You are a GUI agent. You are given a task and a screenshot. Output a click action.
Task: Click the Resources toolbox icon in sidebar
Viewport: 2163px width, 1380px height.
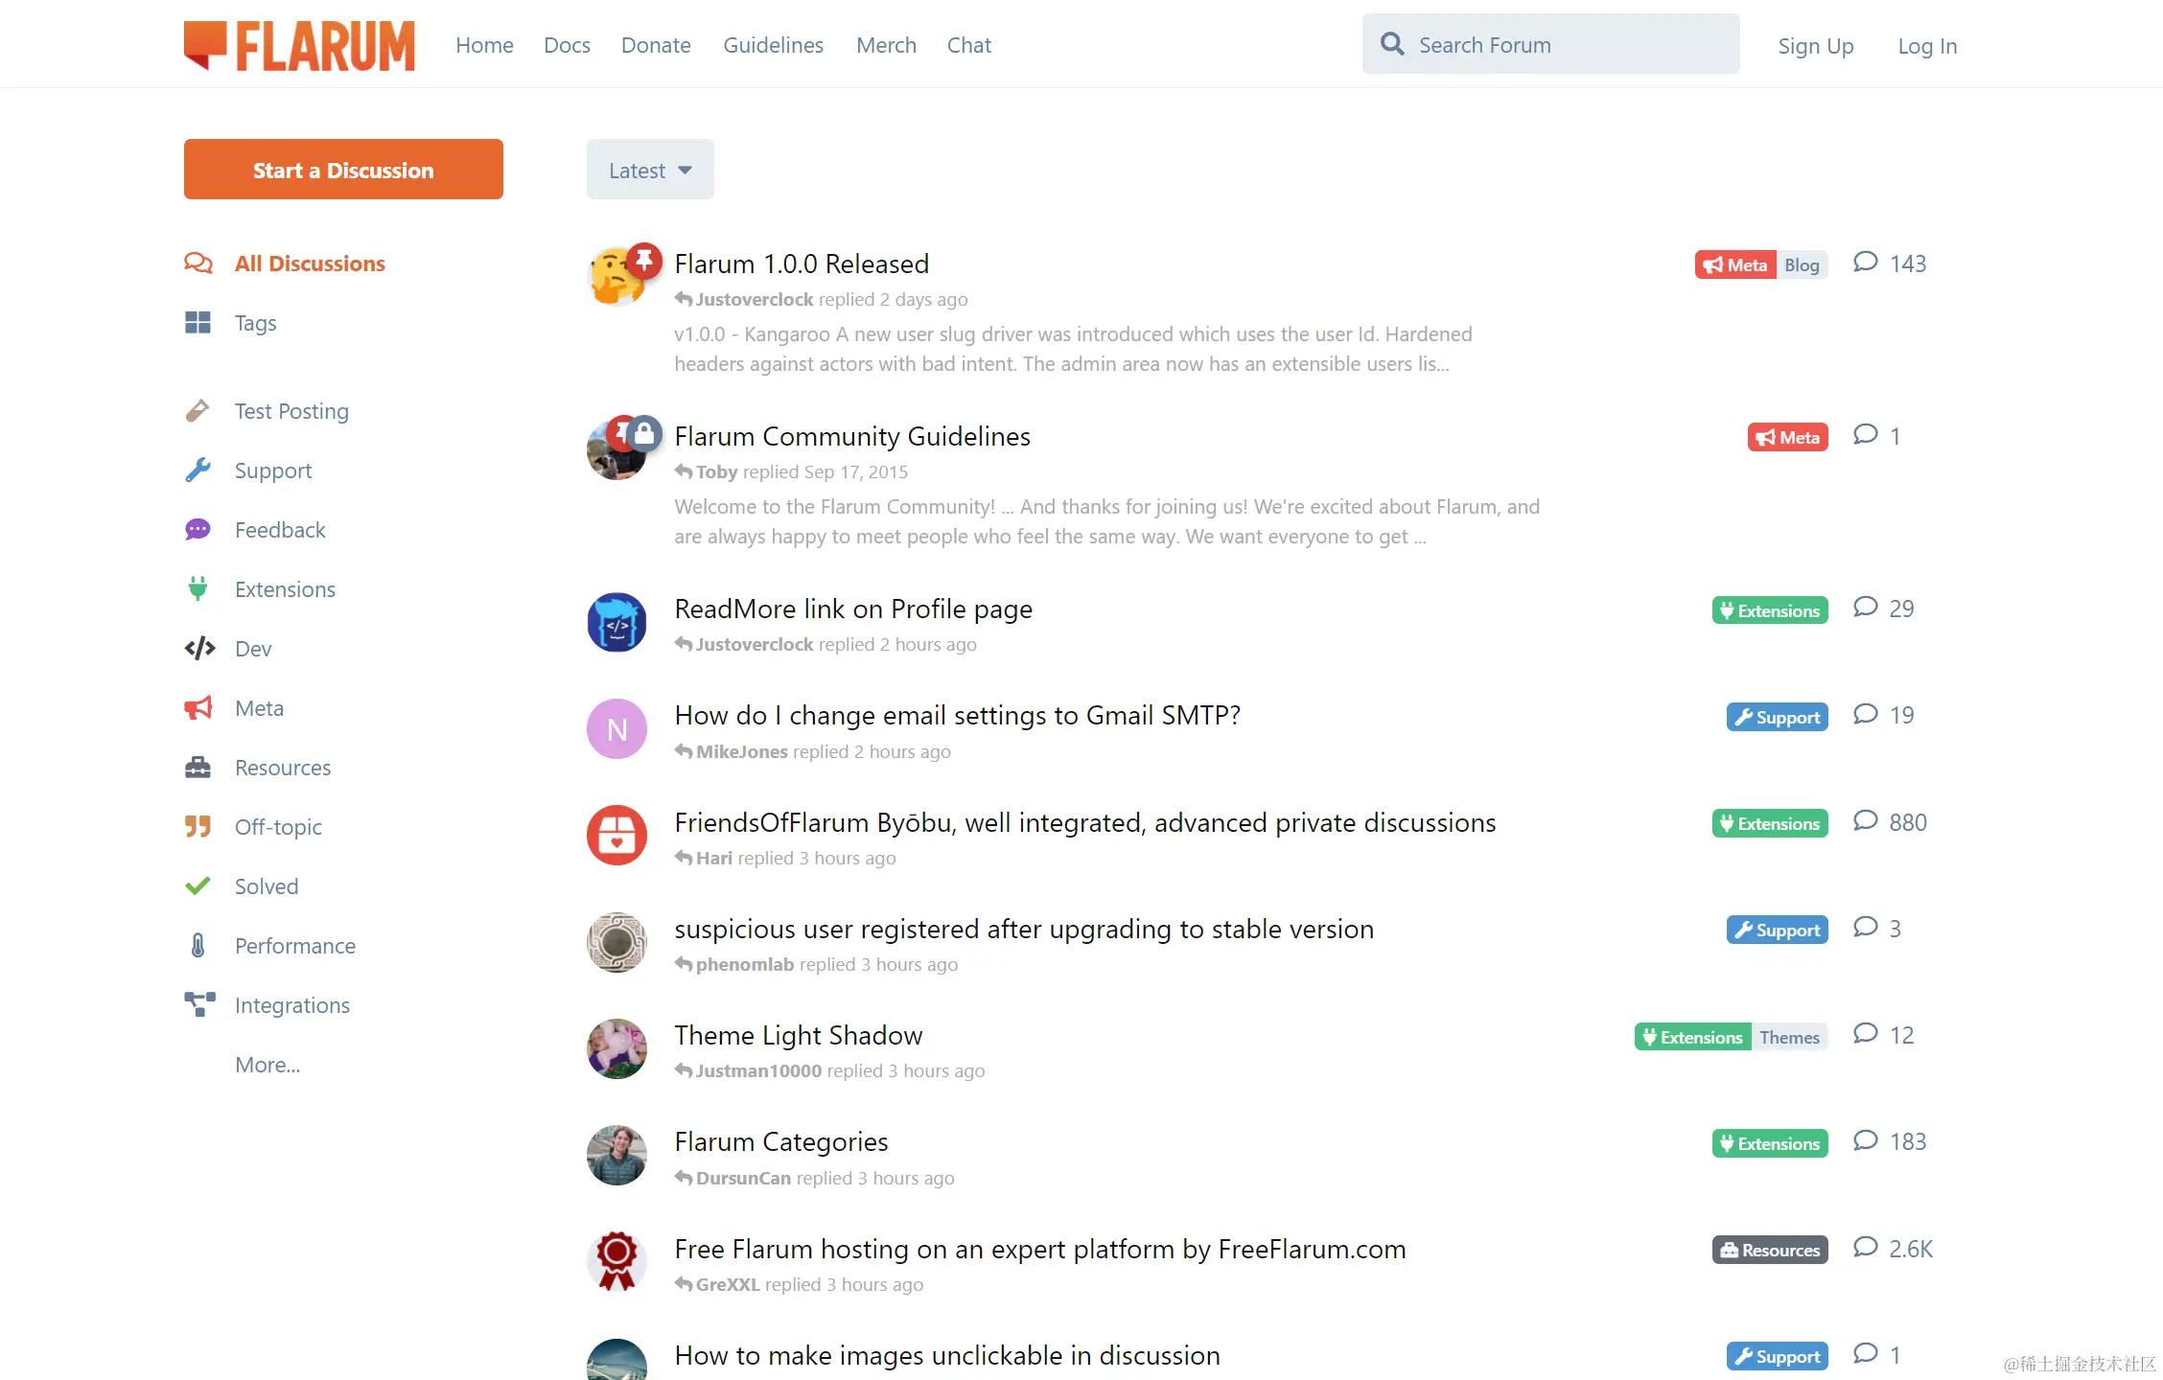coord(198,768)
